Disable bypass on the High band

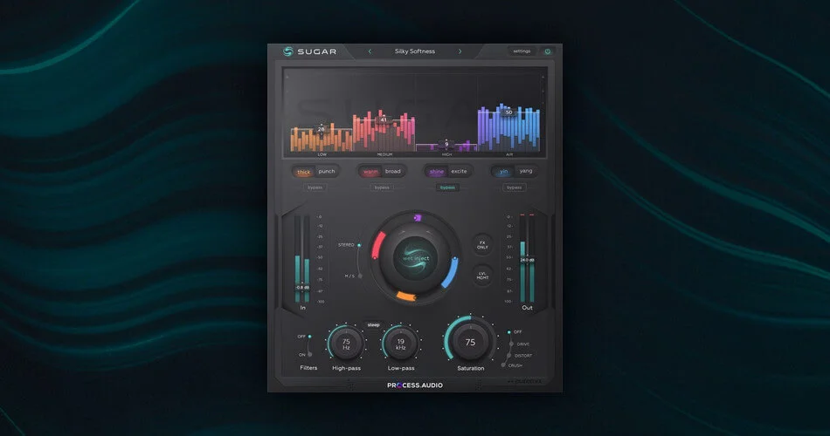[448, 187]
